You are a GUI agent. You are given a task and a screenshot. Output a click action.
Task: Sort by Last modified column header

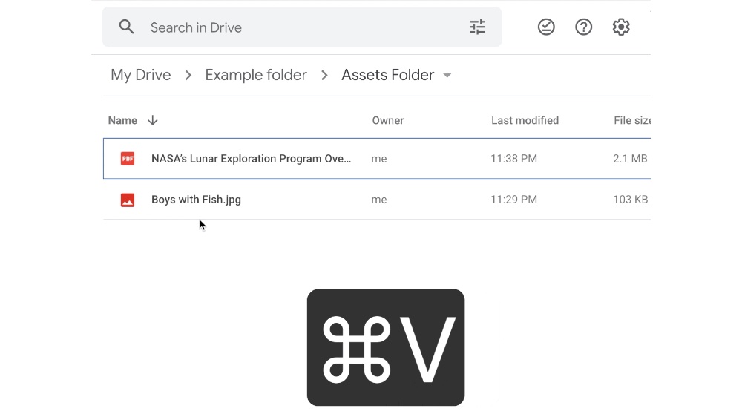pos(525,120)
